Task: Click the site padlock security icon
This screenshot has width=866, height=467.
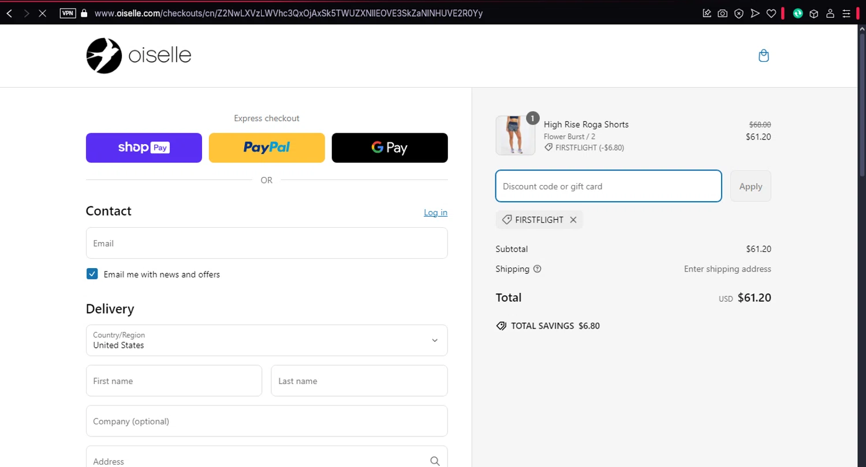Action: coord(84,13)
